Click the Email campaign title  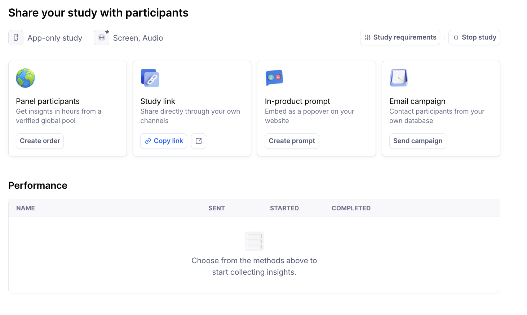pyautogui.click(x=417, y=101)
